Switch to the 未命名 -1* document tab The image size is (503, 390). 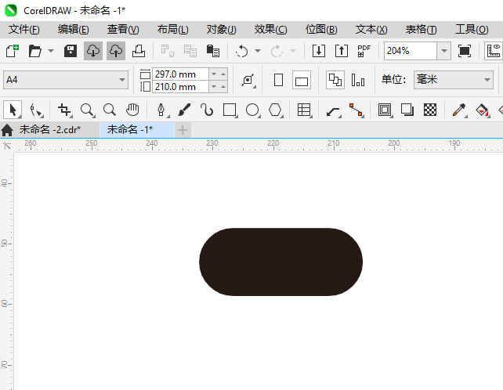point(137,129)
